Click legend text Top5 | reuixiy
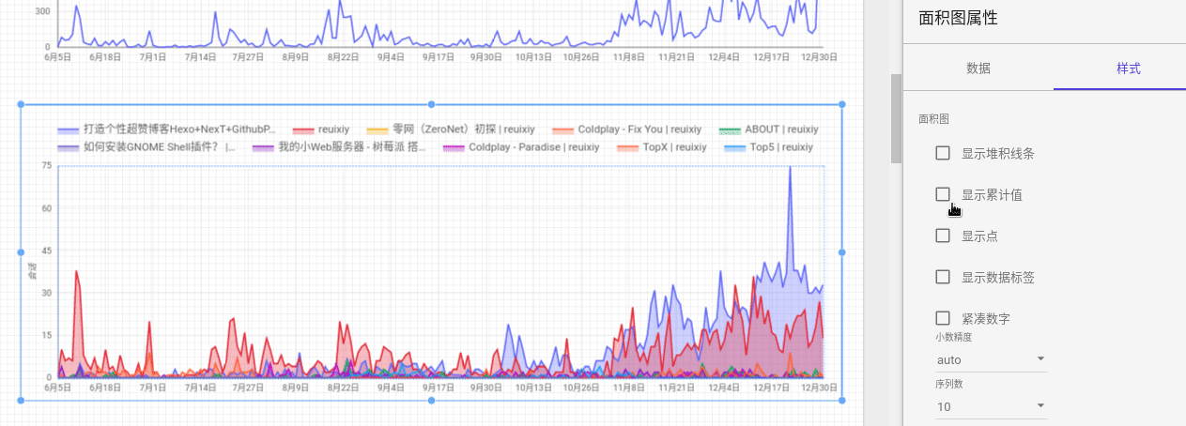 coord(781,147)
